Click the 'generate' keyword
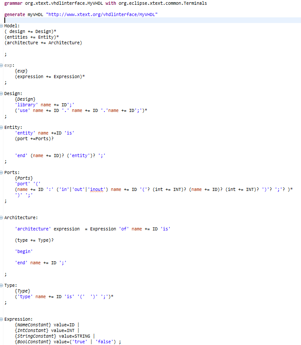This screenshot has height=345, width=301. click(15, 14)
